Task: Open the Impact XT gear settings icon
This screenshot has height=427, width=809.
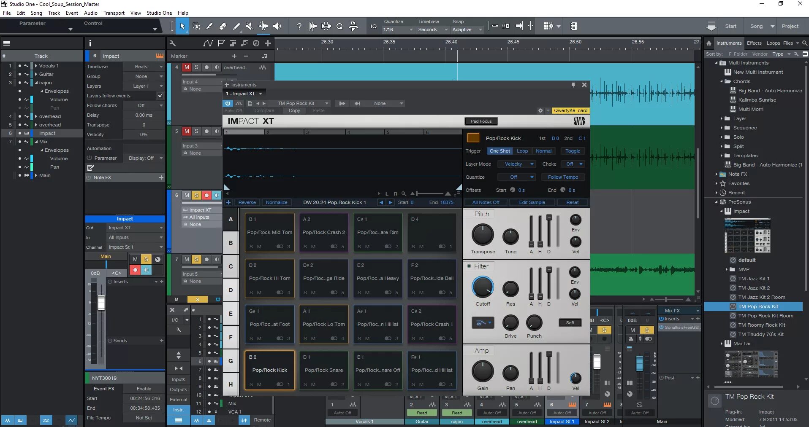Action: [540, 110]
